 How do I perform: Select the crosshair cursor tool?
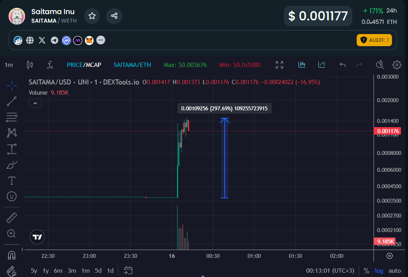click(x=12, y=86)
